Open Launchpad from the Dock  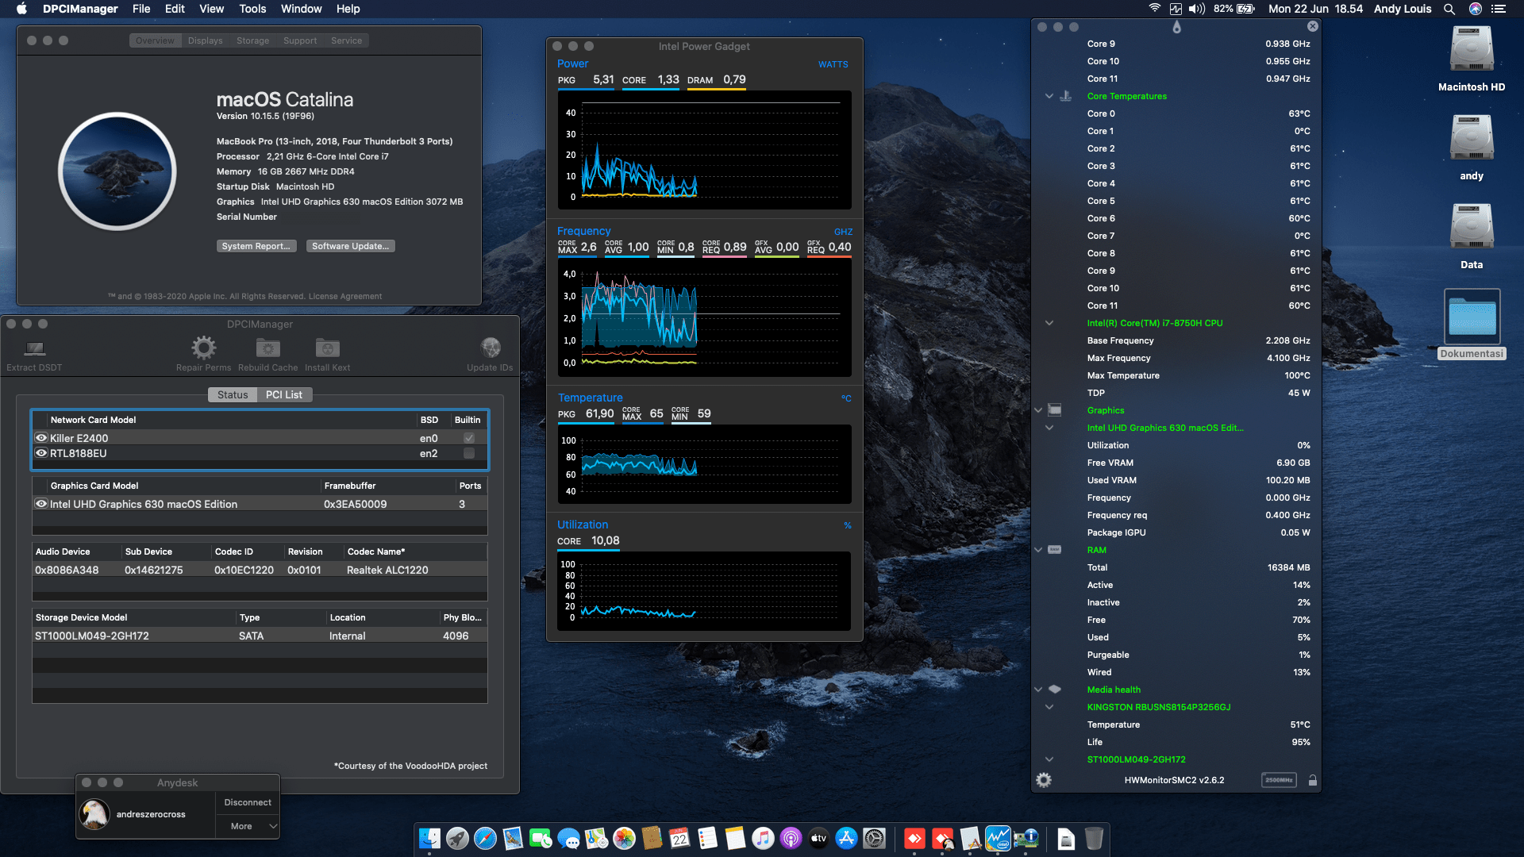[457, 838]
